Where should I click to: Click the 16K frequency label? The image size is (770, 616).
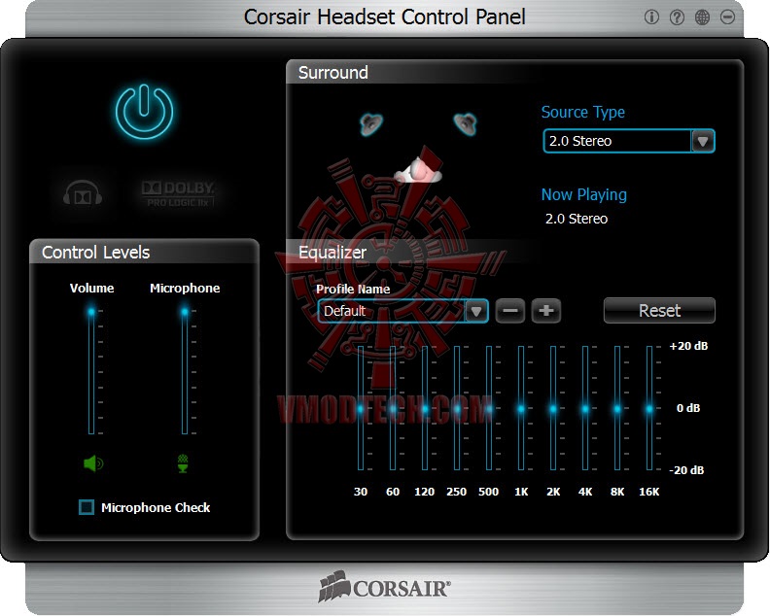[649, 492]
